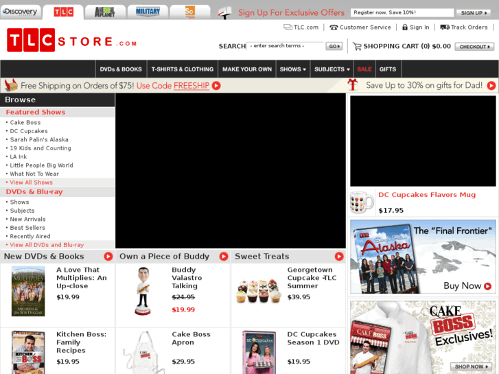Open the Discovery Channel store tab
This screenshot has width=499, height=374.
pos(21,12)
